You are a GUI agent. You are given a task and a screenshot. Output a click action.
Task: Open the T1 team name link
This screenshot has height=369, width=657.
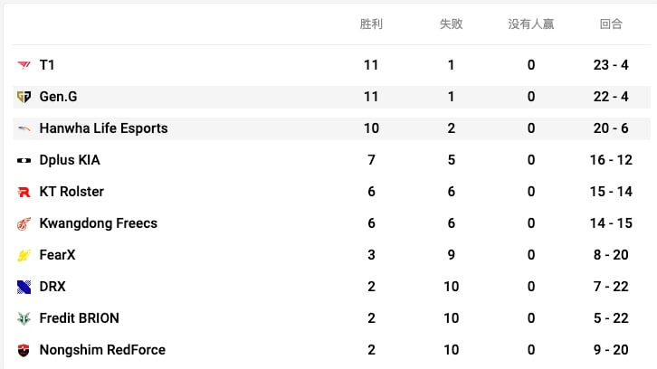pyautogui.click(x=47, y=65)
